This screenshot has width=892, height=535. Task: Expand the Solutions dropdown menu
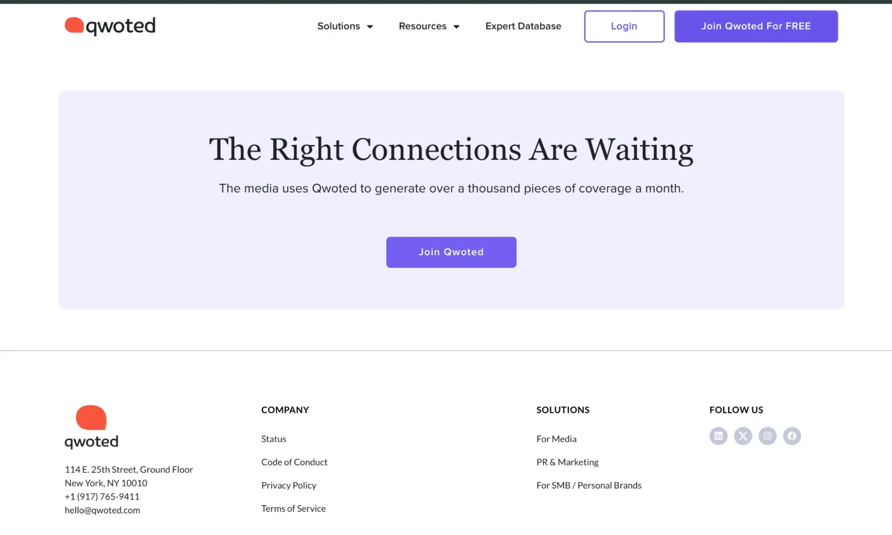click(345, 26)
